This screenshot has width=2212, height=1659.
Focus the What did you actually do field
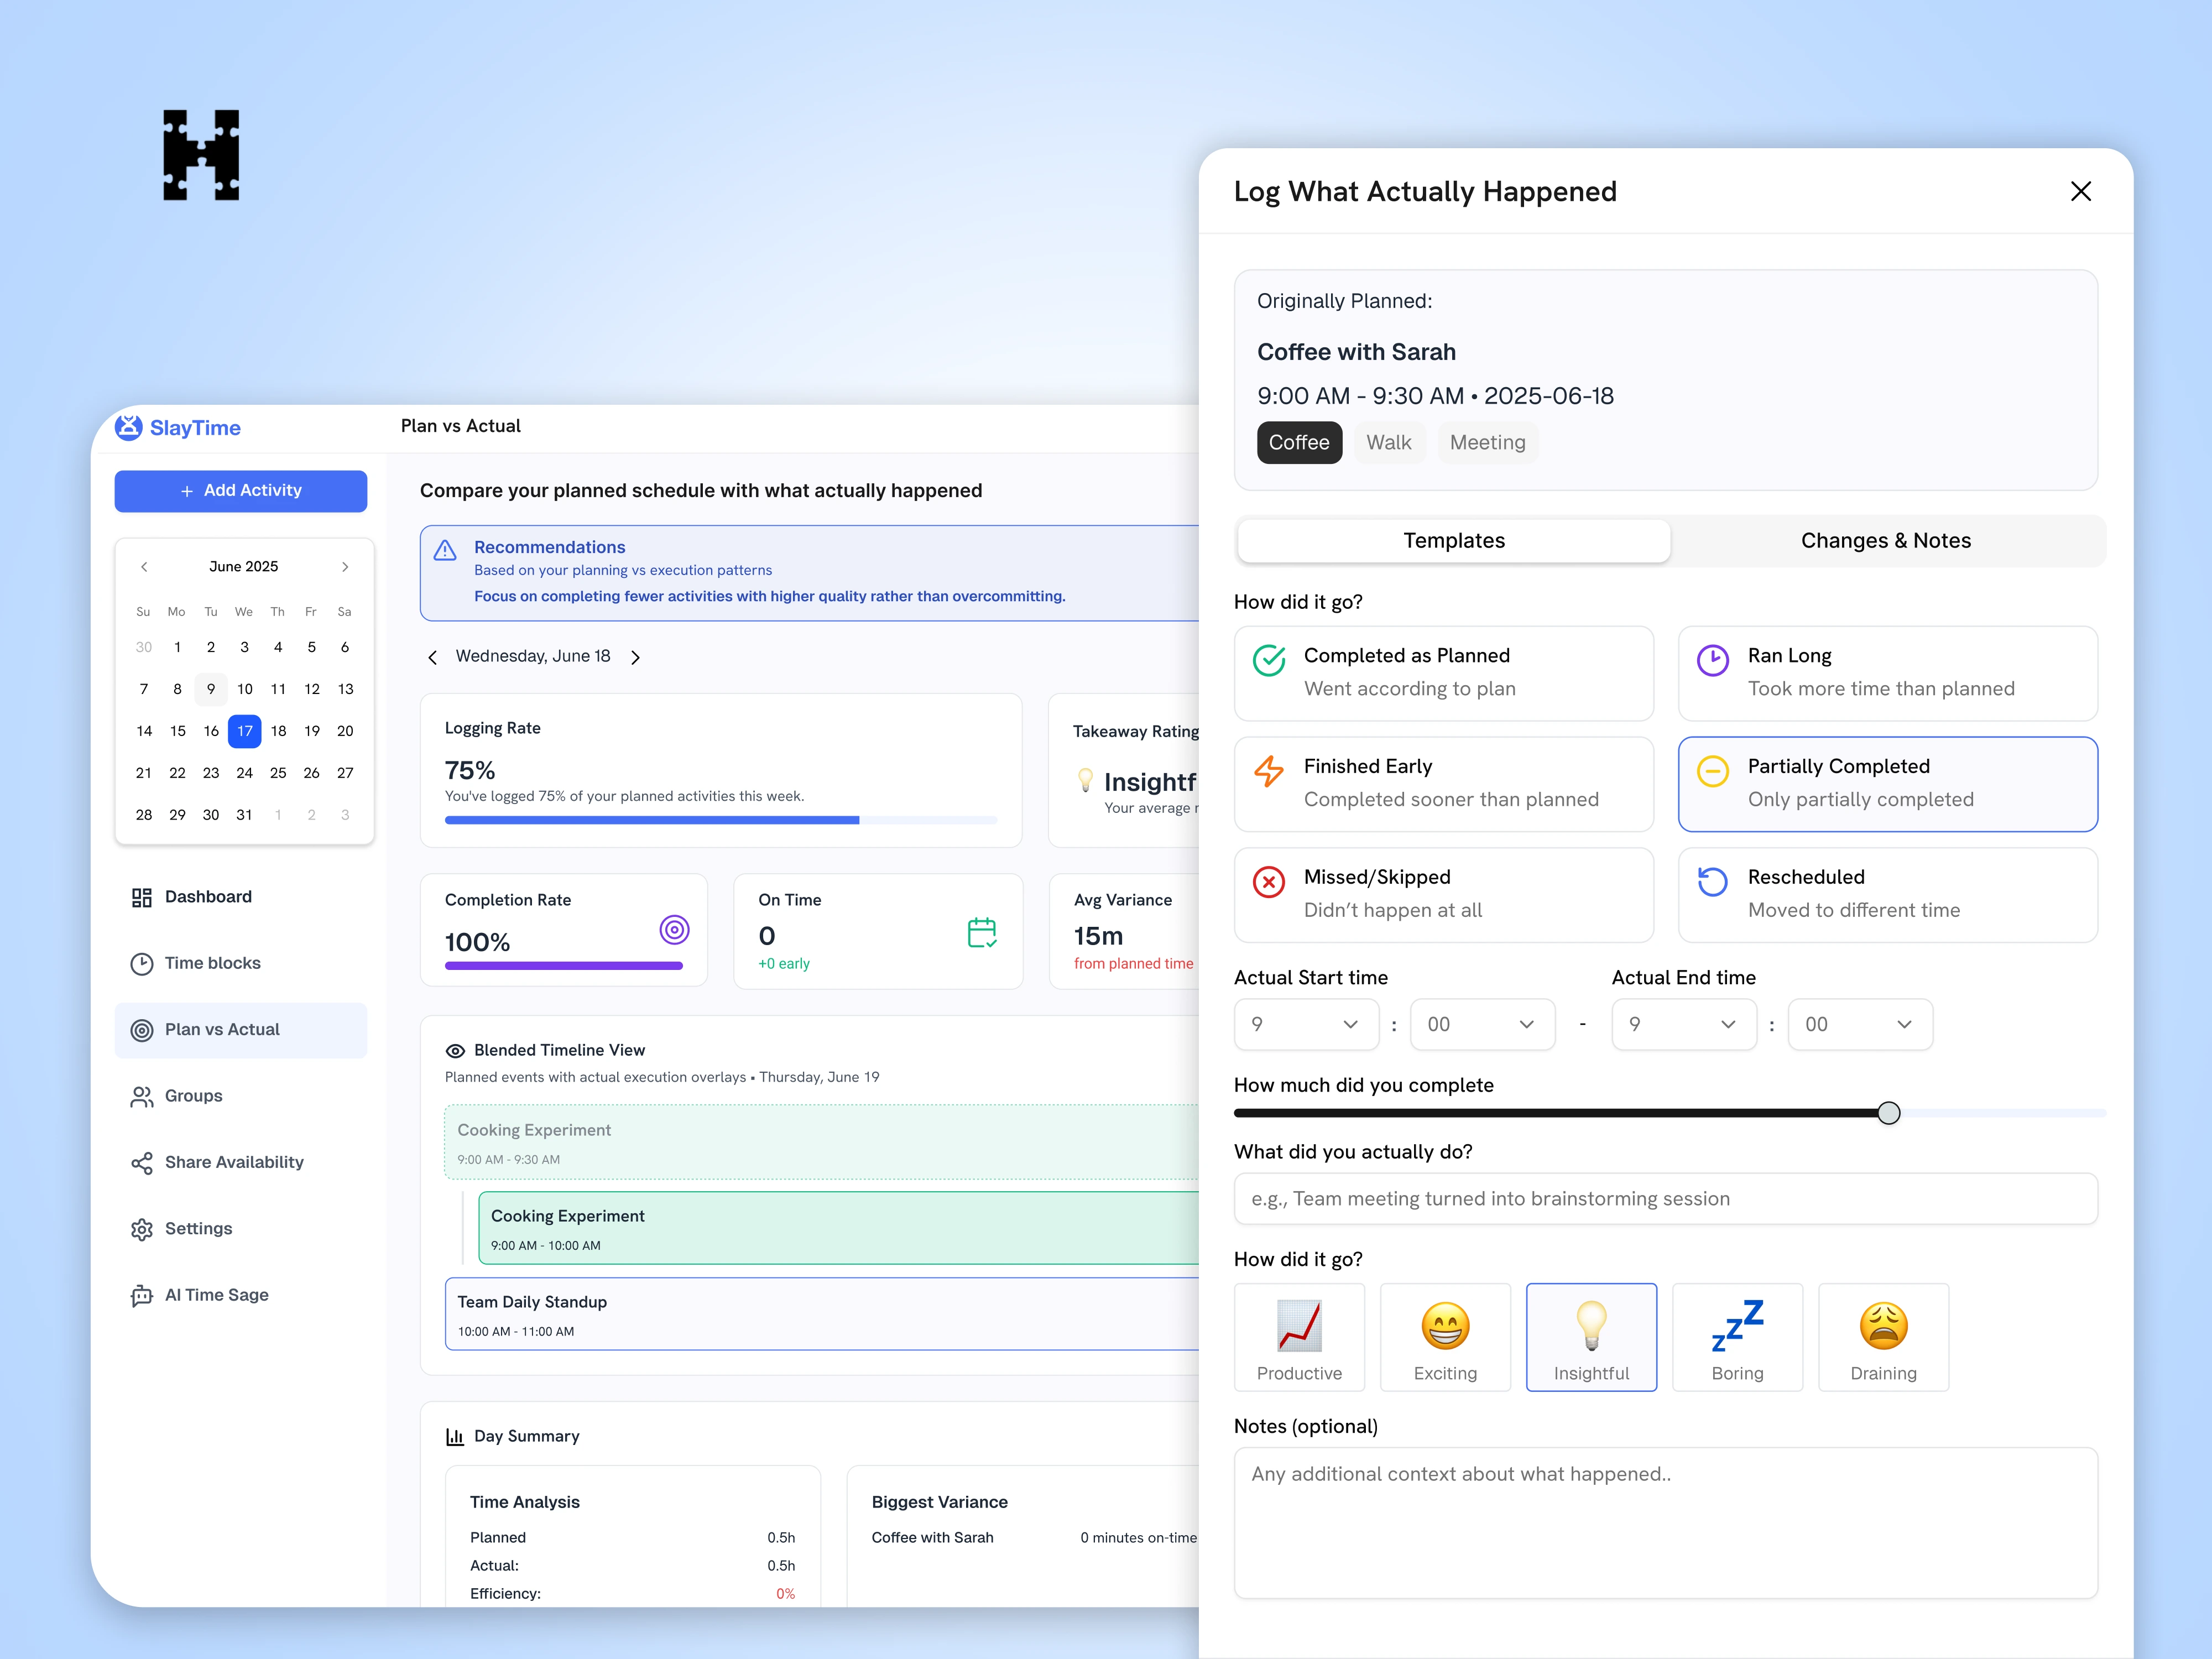(x=1665, y=1199)
